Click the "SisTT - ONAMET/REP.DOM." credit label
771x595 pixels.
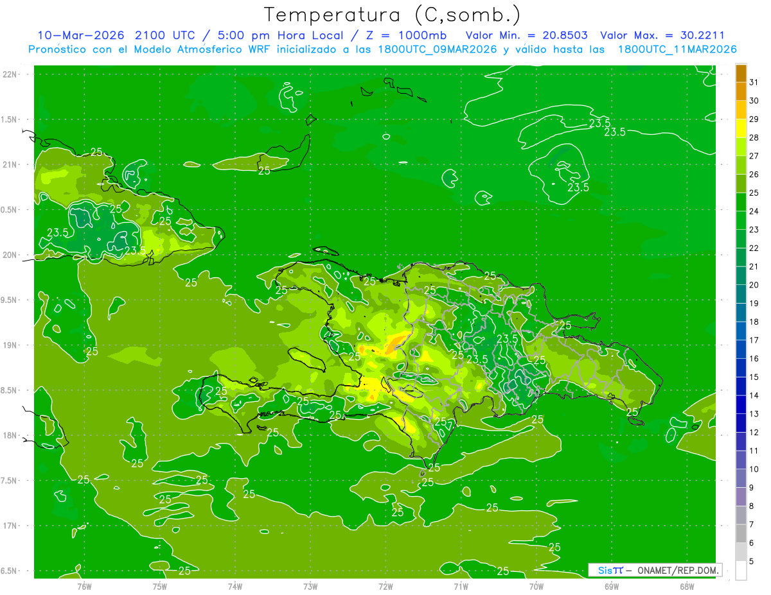click(x=655, y=570)
